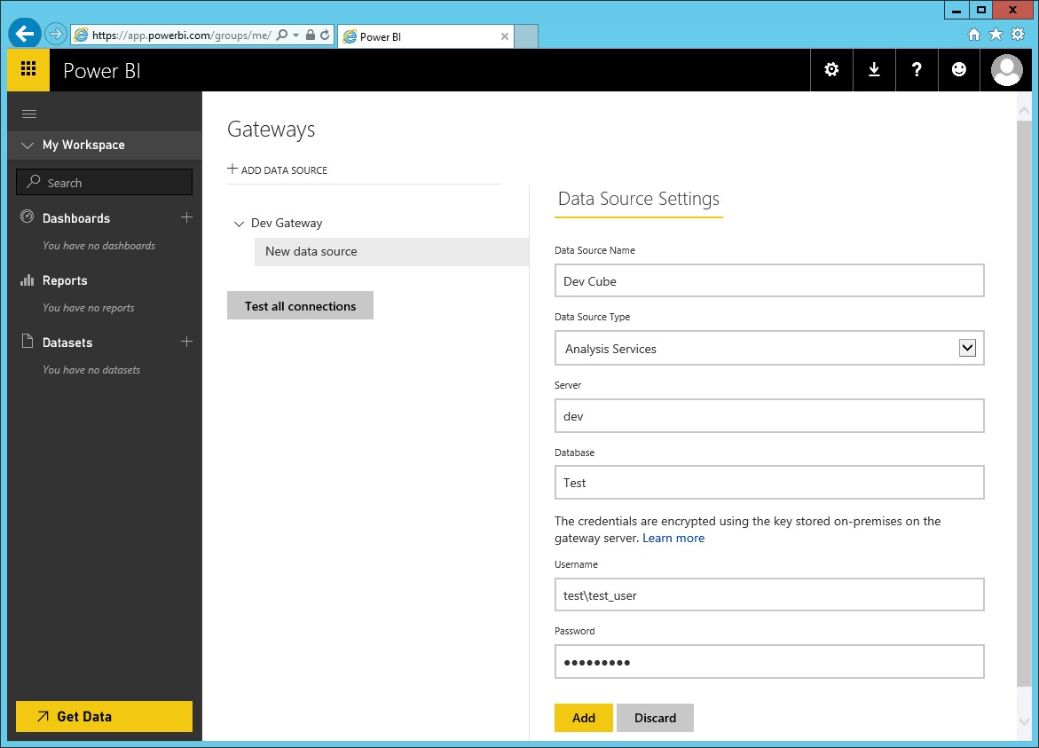This screenshot has width=1039, height=748.
Task: Click ADD DATA SOURCE plus icon
Action: coord(232,169)
